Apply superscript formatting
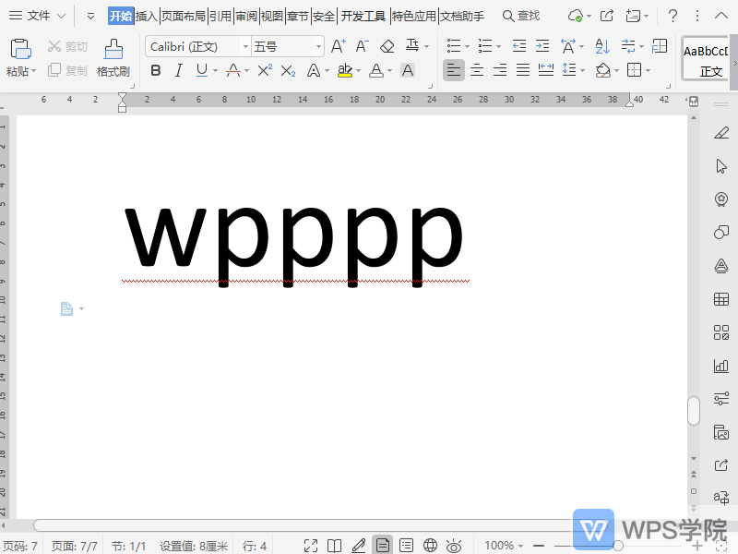 [265, 69]
